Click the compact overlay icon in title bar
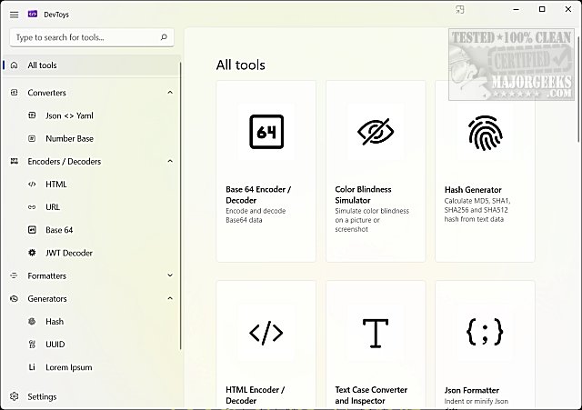This screenshot has height=410, width=582. (x=461, y=10)
